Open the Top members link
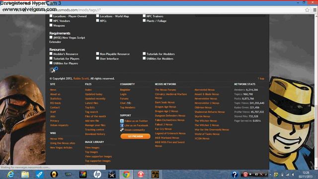This screenshot has width=318, height=179. (128, 107)
